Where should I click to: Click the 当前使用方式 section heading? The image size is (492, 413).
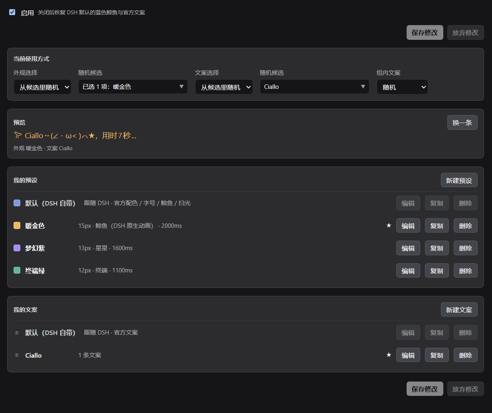click(x=31, y=59)
